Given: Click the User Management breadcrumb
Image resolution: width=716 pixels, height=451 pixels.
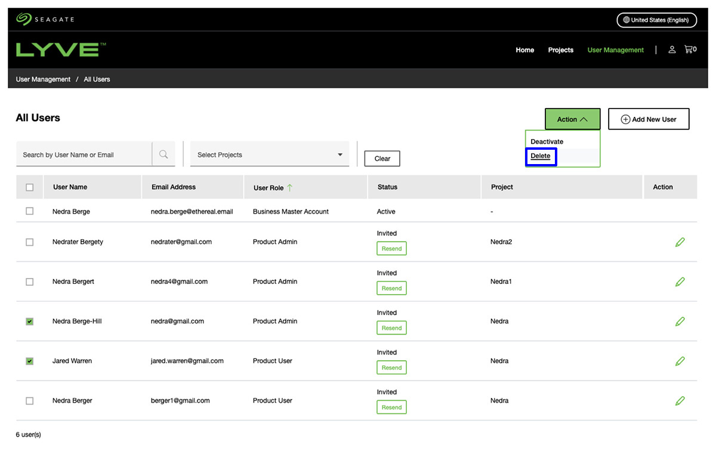Looking at the screenshot, I should [43, 79].
